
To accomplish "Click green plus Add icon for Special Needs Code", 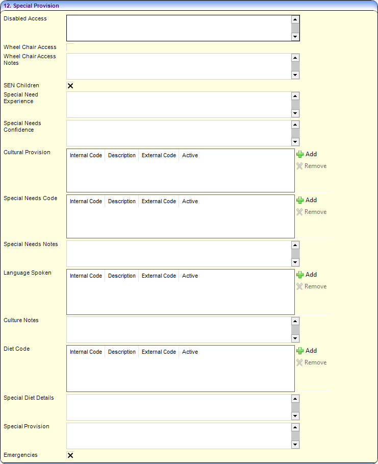I will pos(300,200).
